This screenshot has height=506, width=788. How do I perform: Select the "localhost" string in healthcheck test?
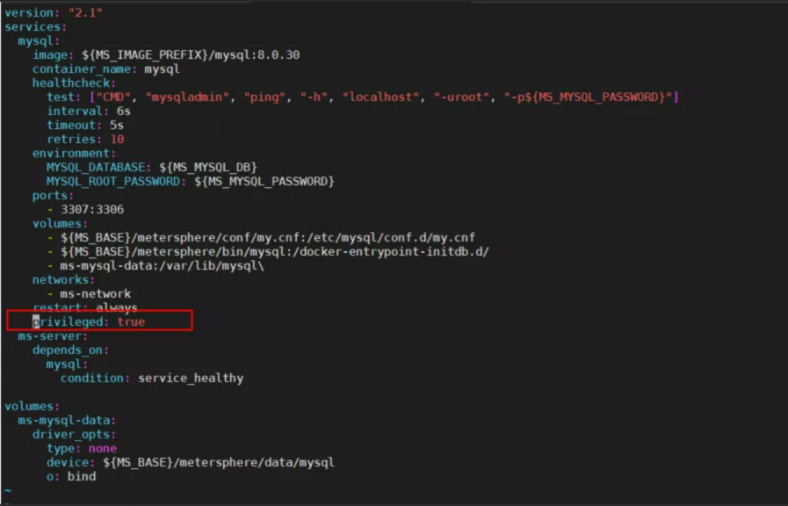(380, 97)
